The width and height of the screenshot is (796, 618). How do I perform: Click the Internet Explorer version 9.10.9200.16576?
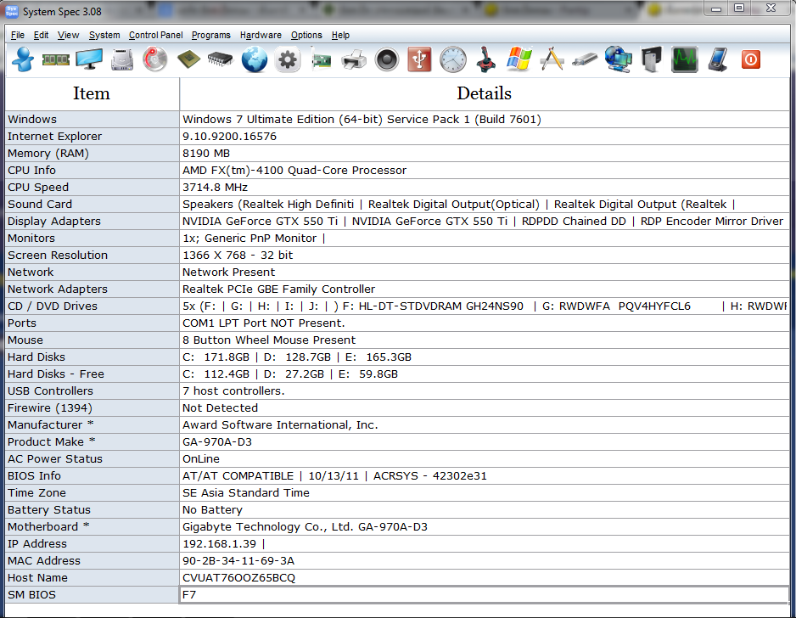point(229,137)
